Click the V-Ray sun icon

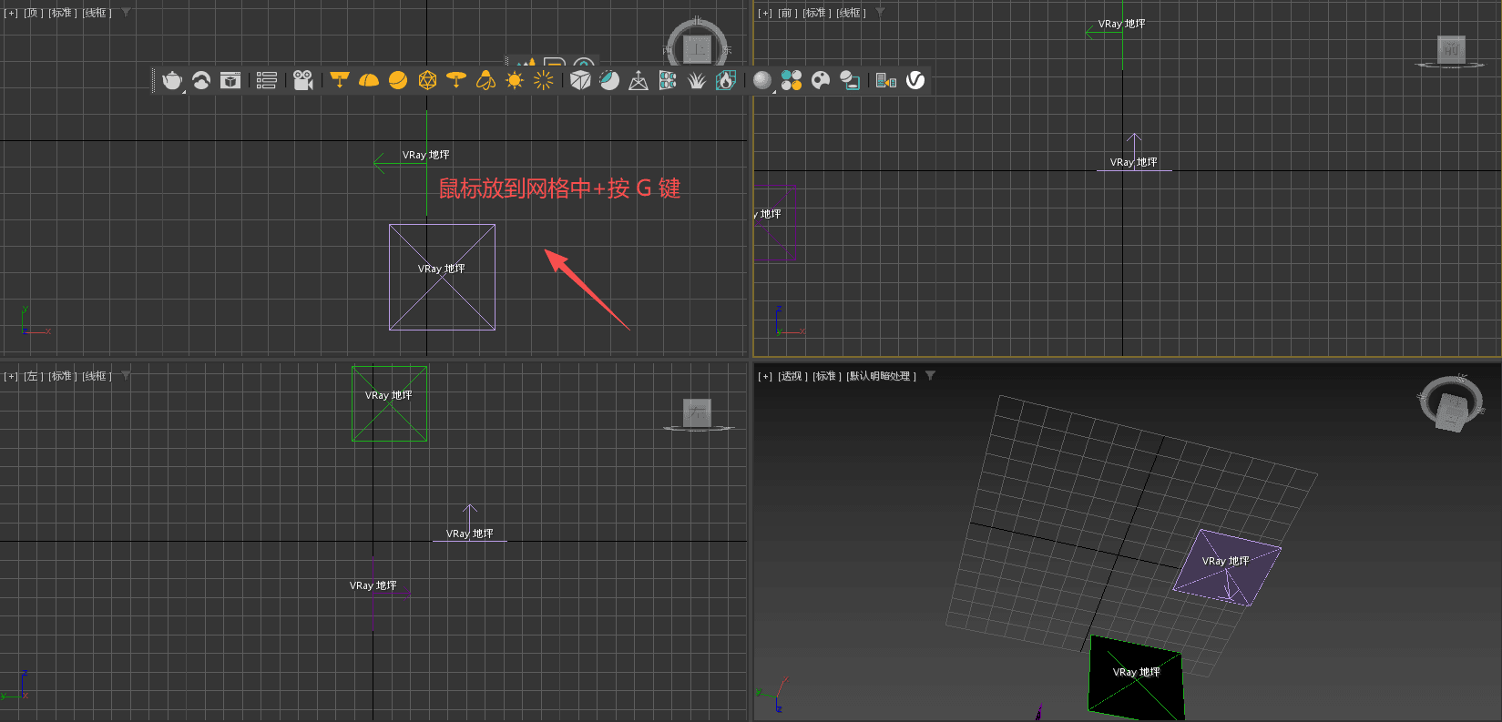(x=515, y=81)
